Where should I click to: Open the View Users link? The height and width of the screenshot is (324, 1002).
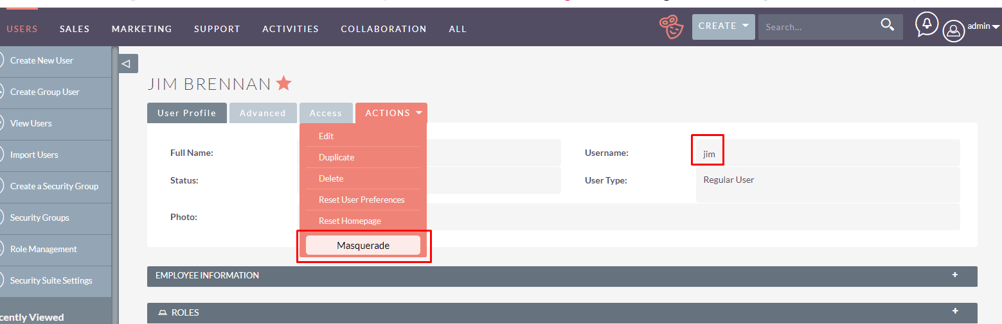31,123
